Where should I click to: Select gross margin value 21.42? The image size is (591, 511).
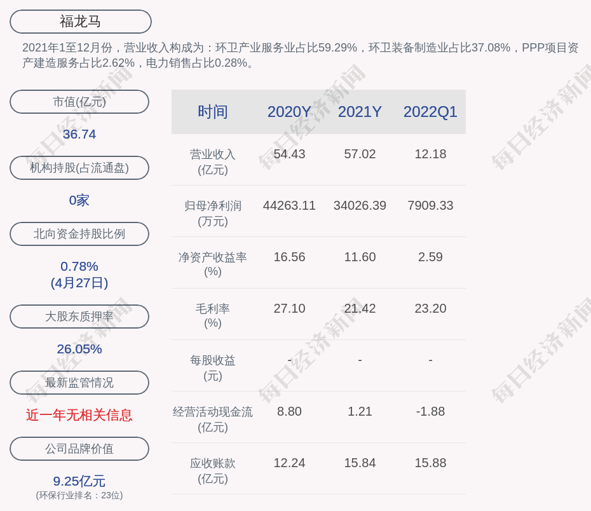[360, 309]
